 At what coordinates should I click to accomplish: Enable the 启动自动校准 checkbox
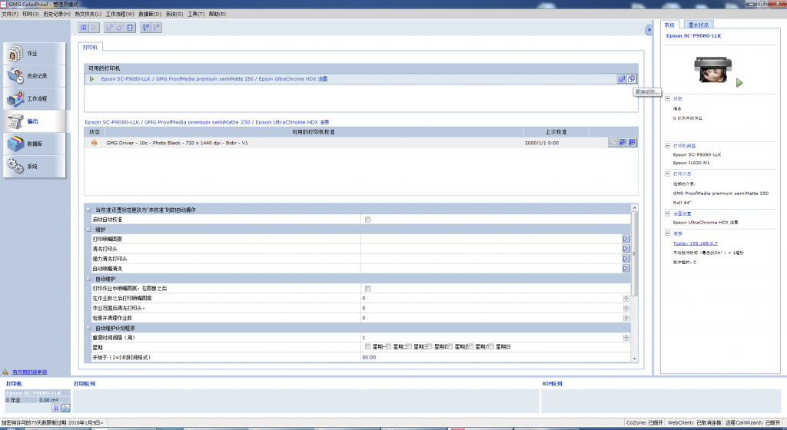[x=368, y=220]
